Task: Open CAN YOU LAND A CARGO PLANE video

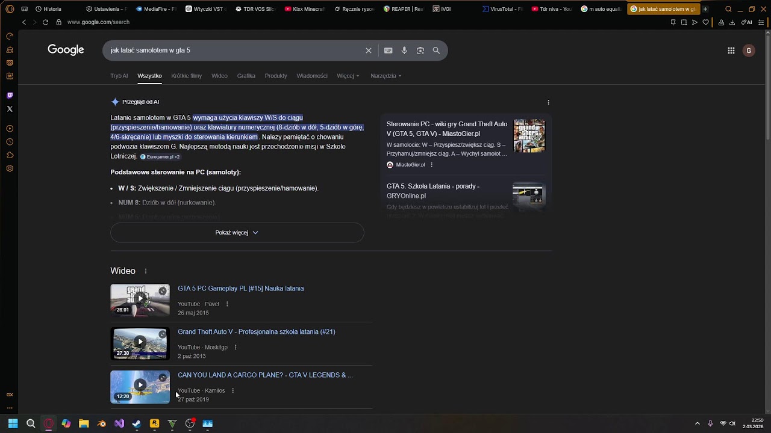Action: click(x=265, y=375)
